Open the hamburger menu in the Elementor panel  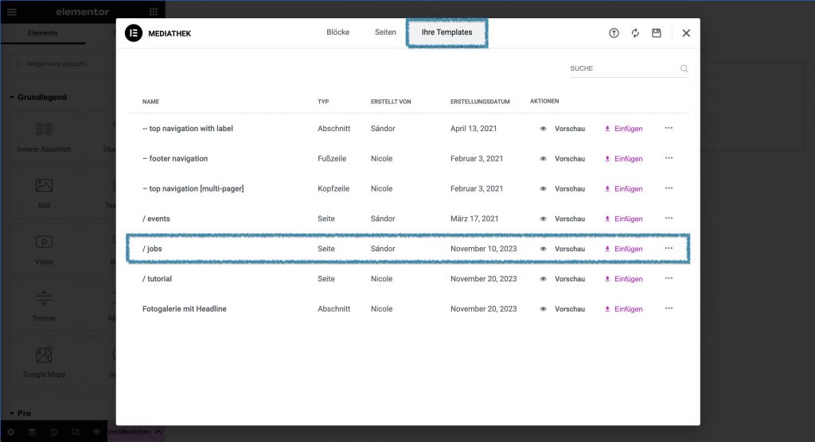point(11,12)
